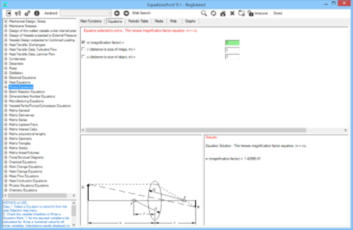Click the v value input field

tap(232, 50)
